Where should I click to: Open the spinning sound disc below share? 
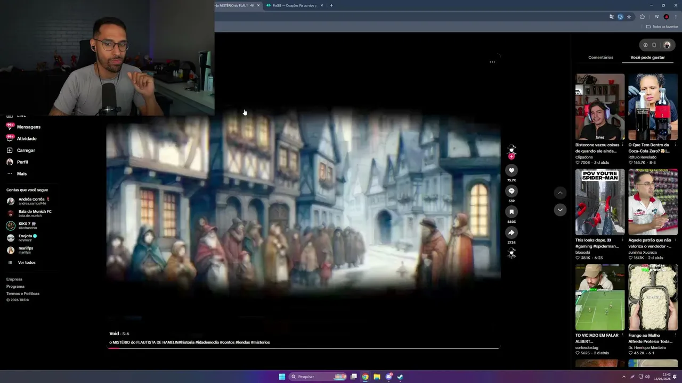pos(511,253)
